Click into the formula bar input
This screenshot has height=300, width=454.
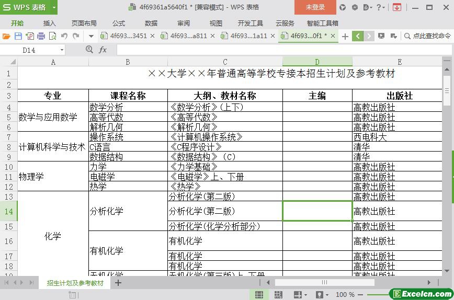(283, 50)
